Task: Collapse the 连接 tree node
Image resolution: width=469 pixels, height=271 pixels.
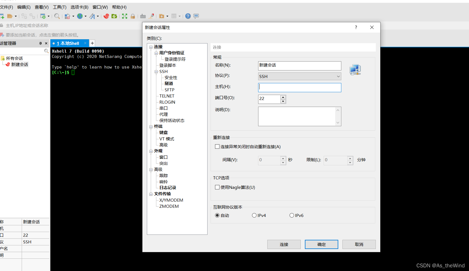Action: pyautogui.click(x=151, y=47)
